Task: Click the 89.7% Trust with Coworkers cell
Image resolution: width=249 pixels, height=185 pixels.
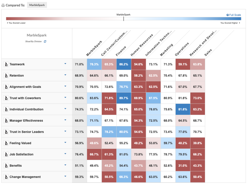Action: point(124,98)
